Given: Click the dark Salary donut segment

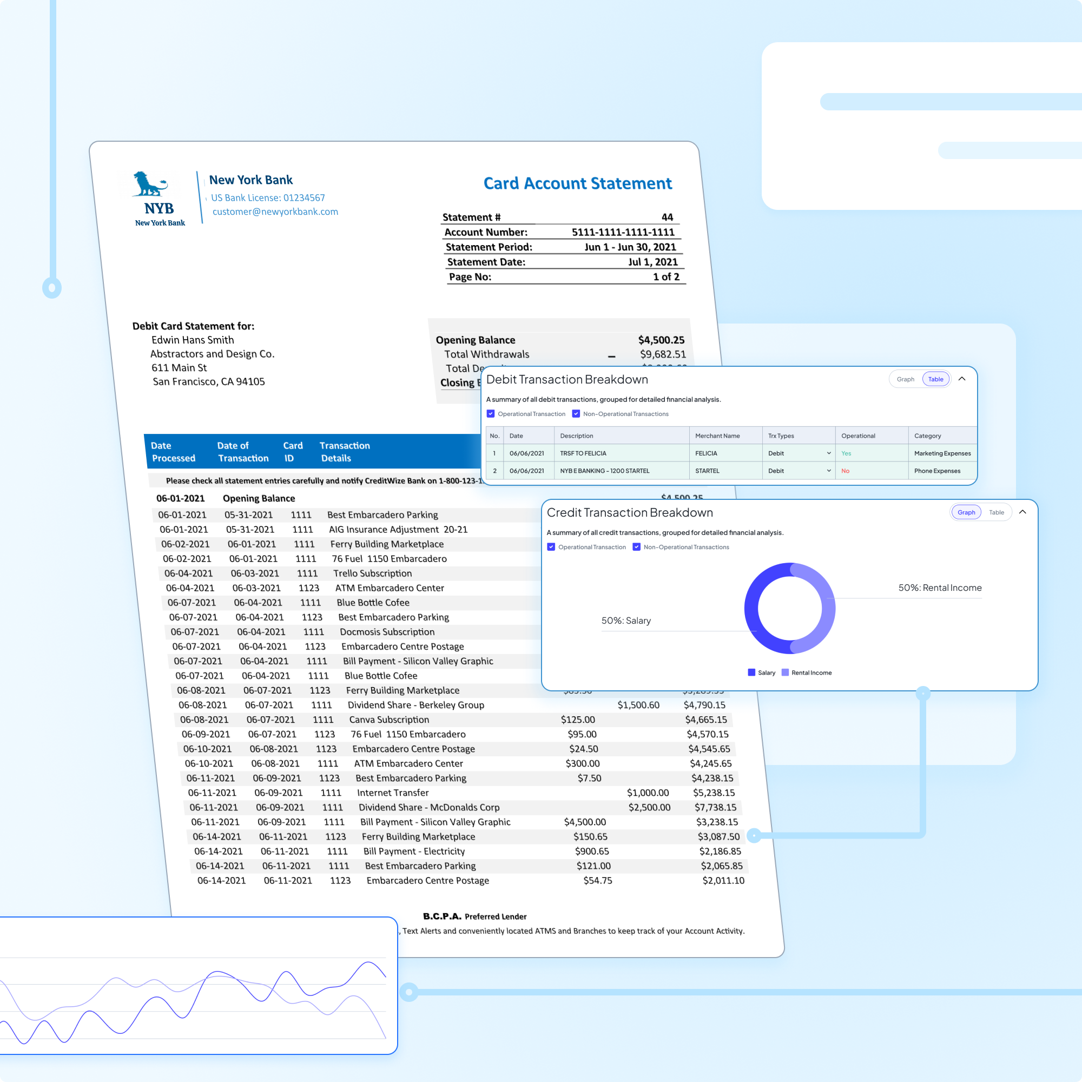Looking at the screenshot, I should pos(751,609).
